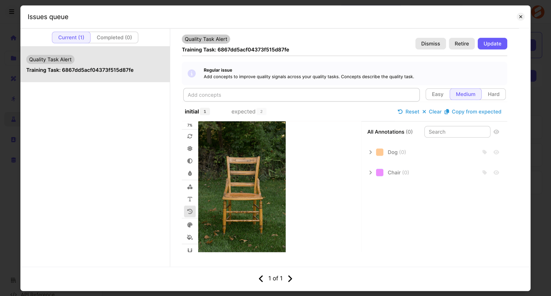This screenshot has height=296, width=551.
Task: Select the initial annotations tab
Action: point(197,112)
